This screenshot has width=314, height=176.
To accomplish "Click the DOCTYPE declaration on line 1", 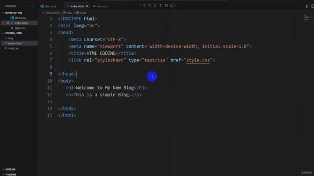I will click(78, 19).
